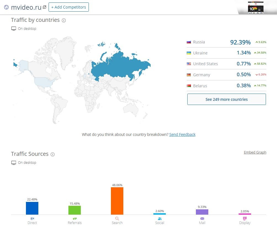Click the 0.38% Belarus traffic share
Screen dimensions: 277x232
point(244,86)
